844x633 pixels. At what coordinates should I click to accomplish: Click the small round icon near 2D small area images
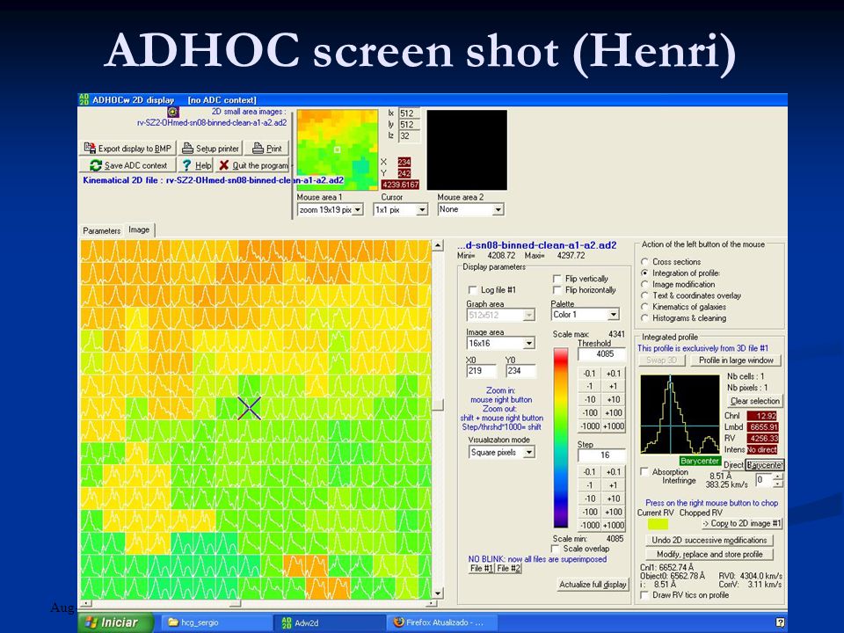(172, 112)
